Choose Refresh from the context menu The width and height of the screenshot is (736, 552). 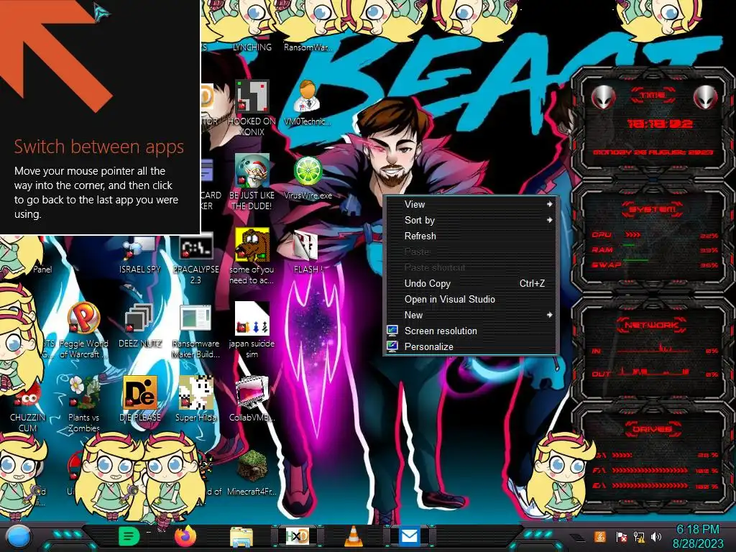click(471, 236)
